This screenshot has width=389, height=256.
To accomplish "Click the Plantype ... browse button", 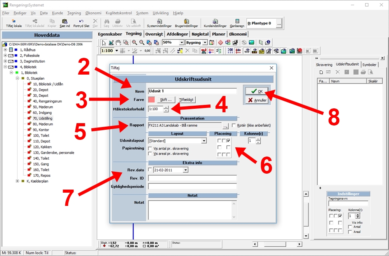I will pyautogui.click(x=279, y=24).
